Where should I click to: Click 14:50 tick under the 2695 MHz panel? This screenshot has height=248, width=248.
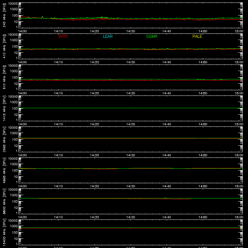click(x=203, y=155)
